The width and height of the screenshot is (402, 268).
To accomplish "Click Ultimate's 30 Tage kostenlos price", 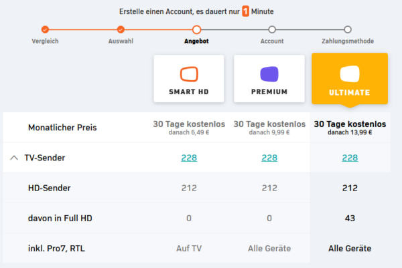I will click(350, 124).
